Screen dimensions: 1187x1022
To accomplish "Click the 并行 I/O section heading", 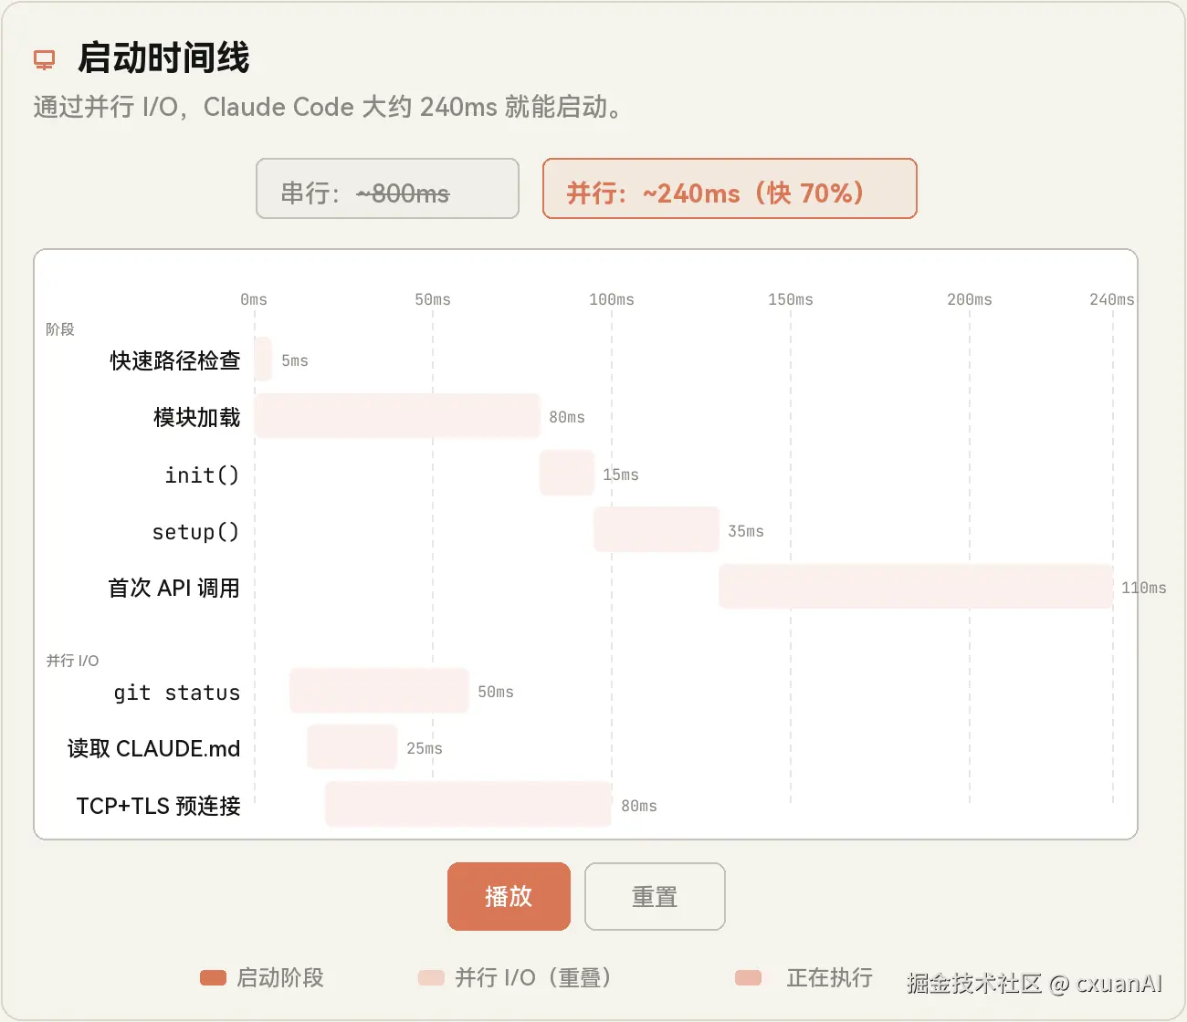I will [72, 661].
